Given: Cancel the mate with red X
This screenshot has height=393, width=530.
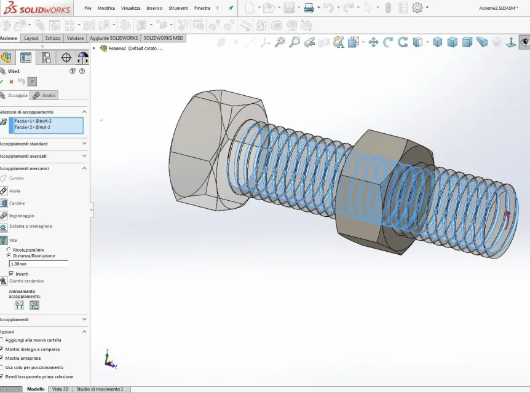Looking at the screenshot, I should coord(12,82).
